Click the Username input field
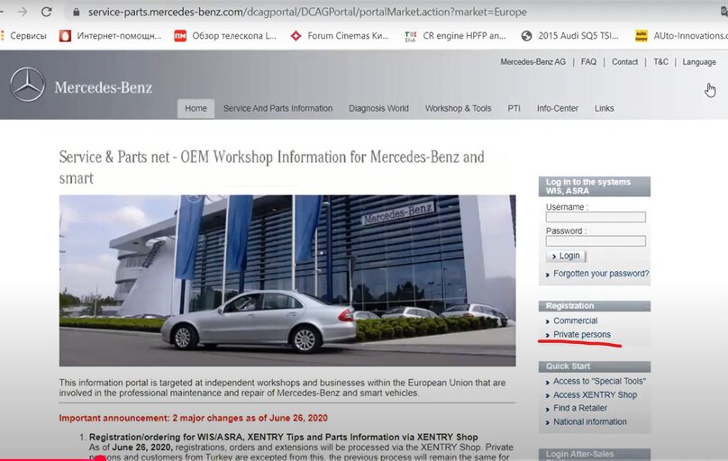 (x=596, y=217)
